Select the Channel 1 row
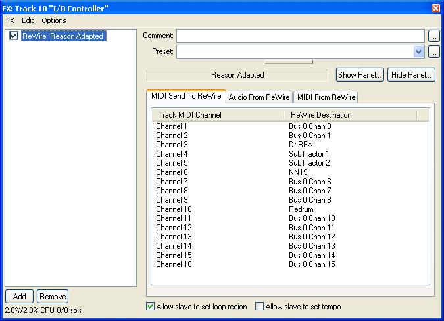This screenshot has width=444, height=321. pyautogui.click(x=290, y=126)
